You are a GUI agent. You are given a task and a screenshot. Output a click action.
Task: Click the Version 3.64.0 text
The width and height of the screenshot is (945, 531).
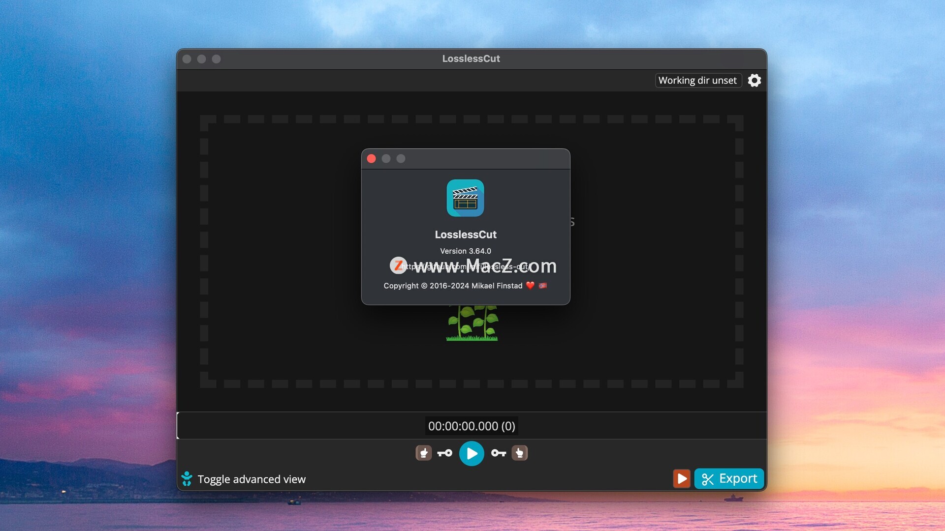tap(466, 251)
